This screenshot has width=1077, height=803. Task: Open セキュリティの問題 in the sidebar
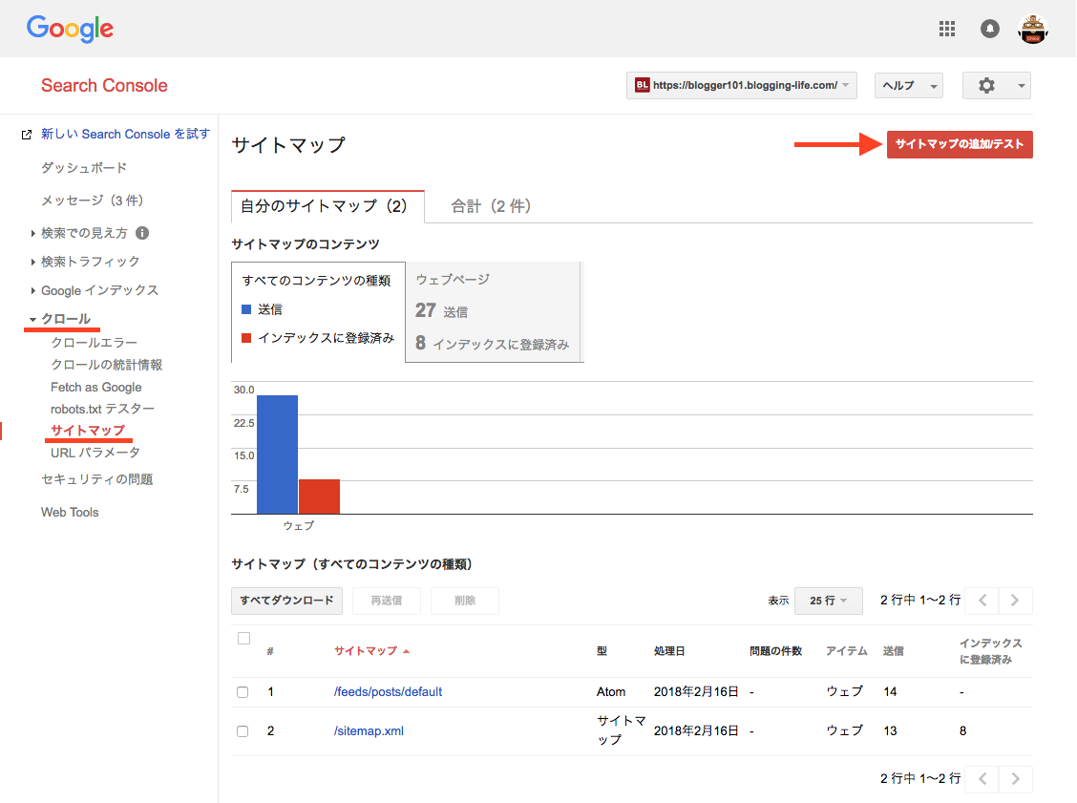click(x=96, y=479)
